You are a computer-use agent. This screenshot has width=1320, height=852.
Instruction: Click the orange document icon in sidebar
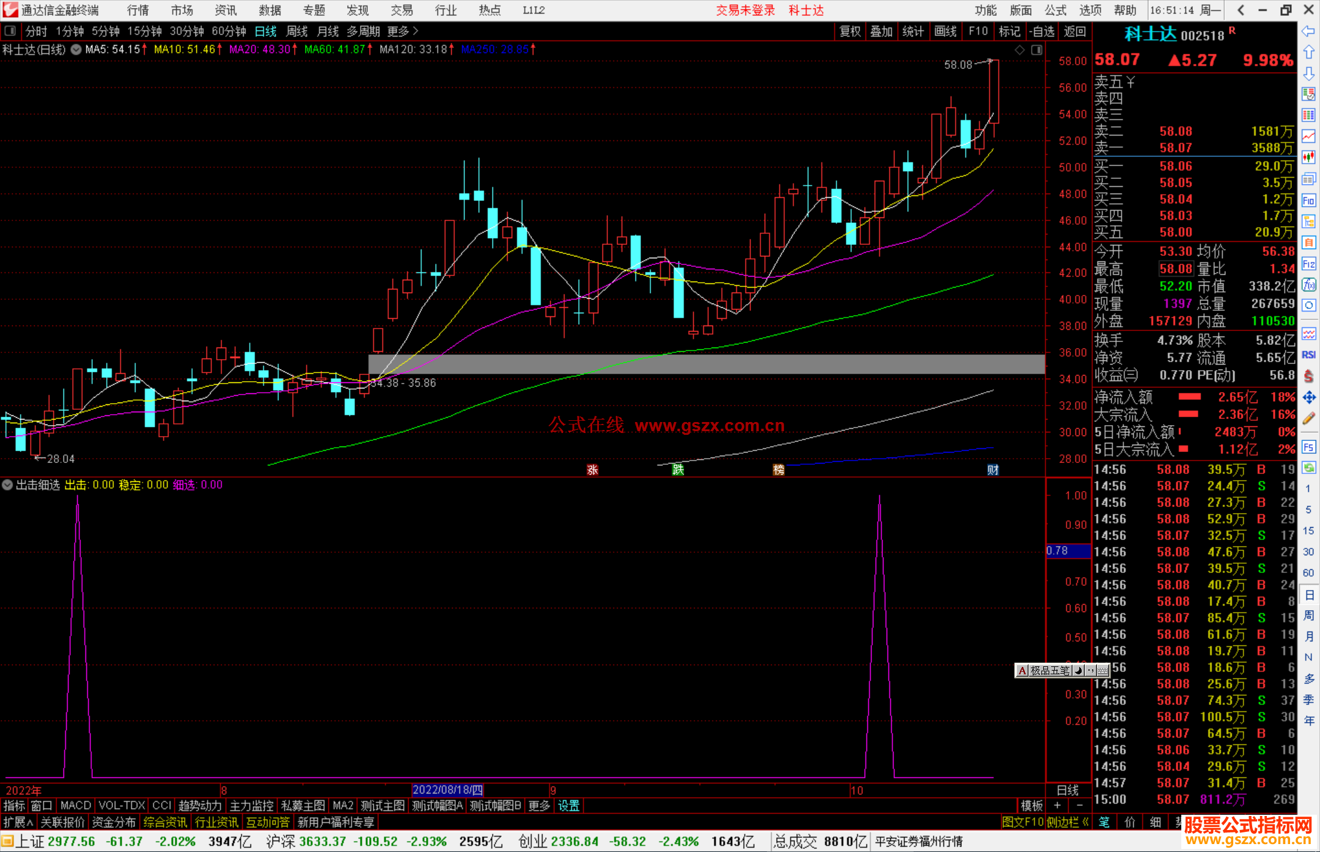(1308, 242)
